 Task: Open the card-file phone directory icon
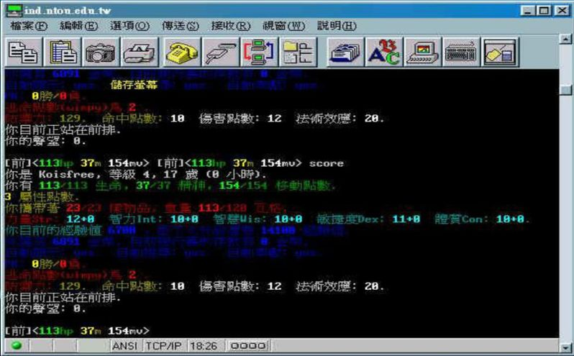[x=345, y=53]
